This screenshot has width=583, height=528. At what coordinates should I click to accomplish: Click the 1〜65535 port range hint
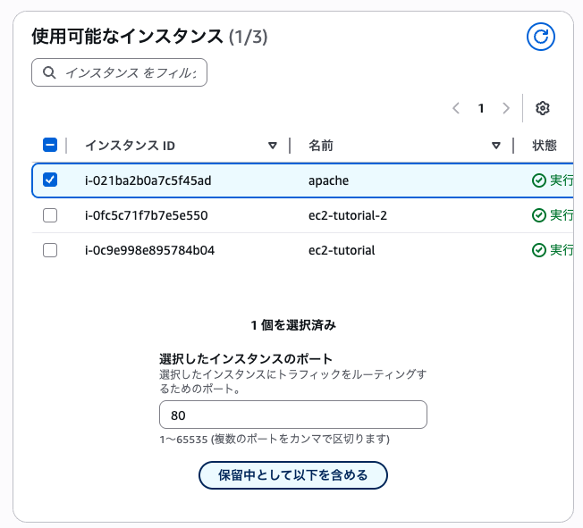pos(275,440)
